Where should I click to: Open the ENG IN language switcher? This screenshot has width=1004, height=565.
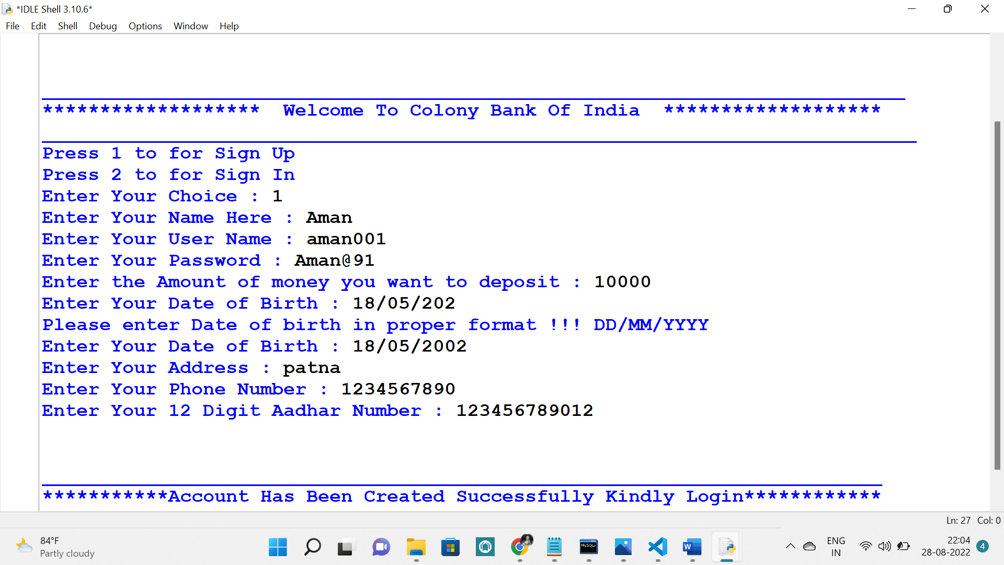point(836,546)
